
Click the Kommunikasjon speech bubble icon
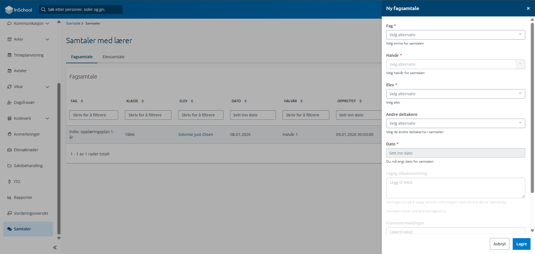(x=9, y=23)
